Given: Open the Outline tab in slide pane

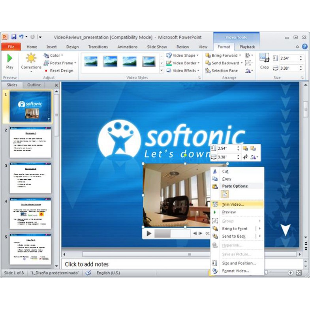Looking at the screenshot, I should coord(34,85).
